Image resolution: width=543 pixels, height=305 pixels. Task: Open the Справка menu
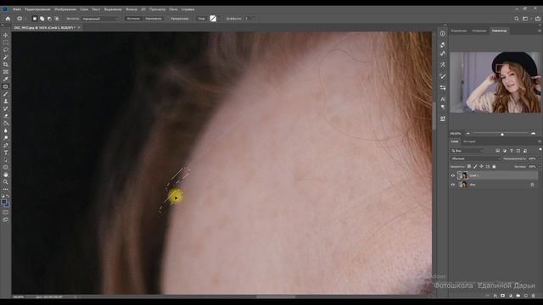[188, 9]
